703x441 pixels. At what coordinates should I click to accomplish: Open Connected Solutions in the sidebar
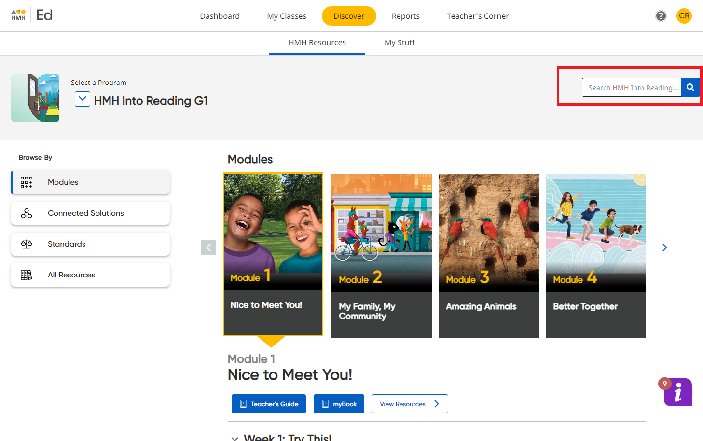click(x=90, y=213)
